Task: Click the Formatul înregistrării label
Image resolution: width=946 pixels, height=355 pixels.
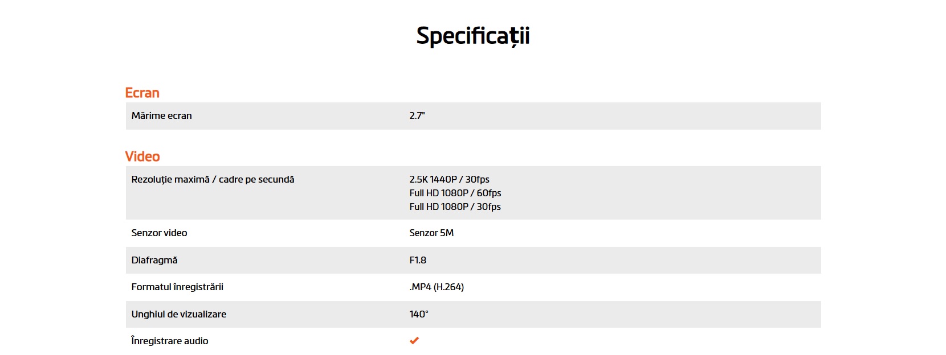Action: tap(177, 287)
